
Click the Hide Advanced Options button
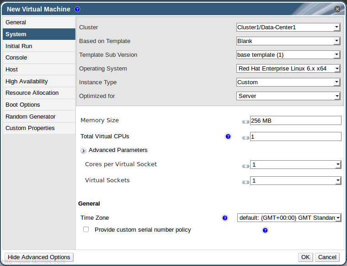coord(39,257)
